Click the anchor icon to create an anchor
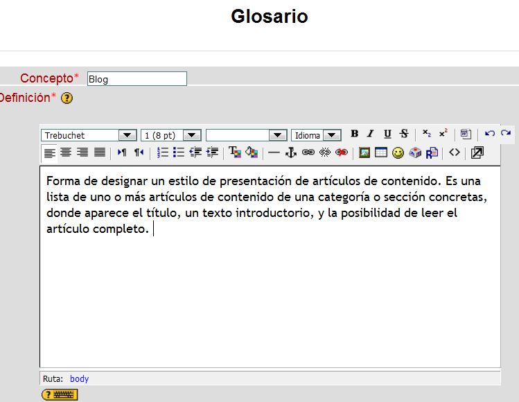The width and height of the screenshot is (519, 402). [x=291, y=152]
